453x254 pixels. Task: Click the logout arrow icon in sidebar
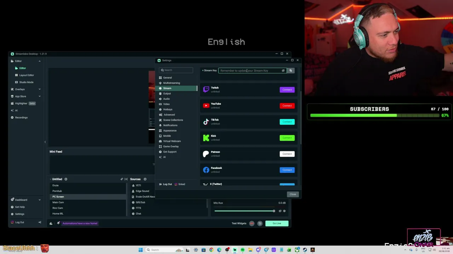point(40,222)
